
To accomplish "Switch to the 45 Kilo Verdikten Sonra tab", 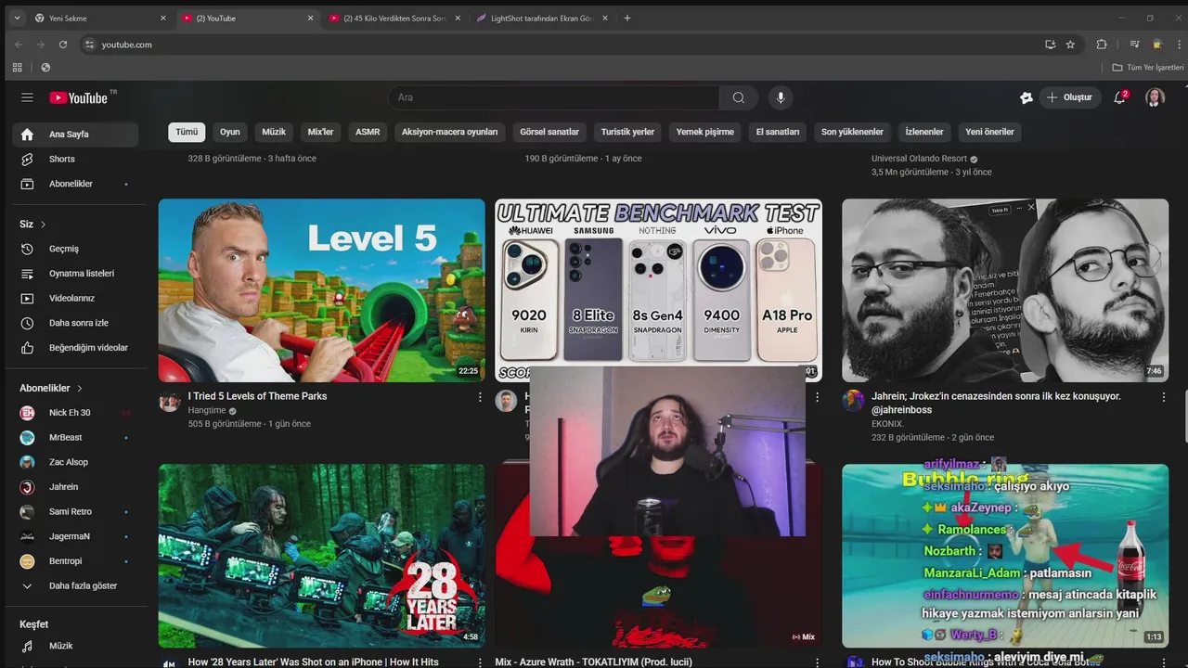I will [x=394, y=18].
